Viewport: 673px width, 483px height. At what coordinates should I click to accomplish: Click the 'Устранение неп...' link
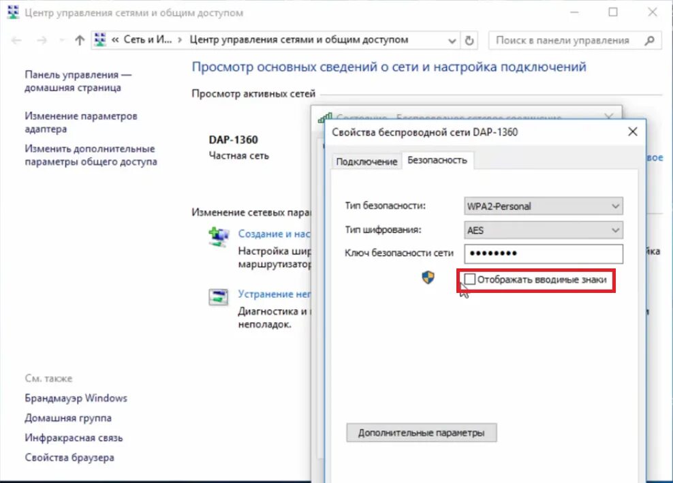click(x=274, y=294)
